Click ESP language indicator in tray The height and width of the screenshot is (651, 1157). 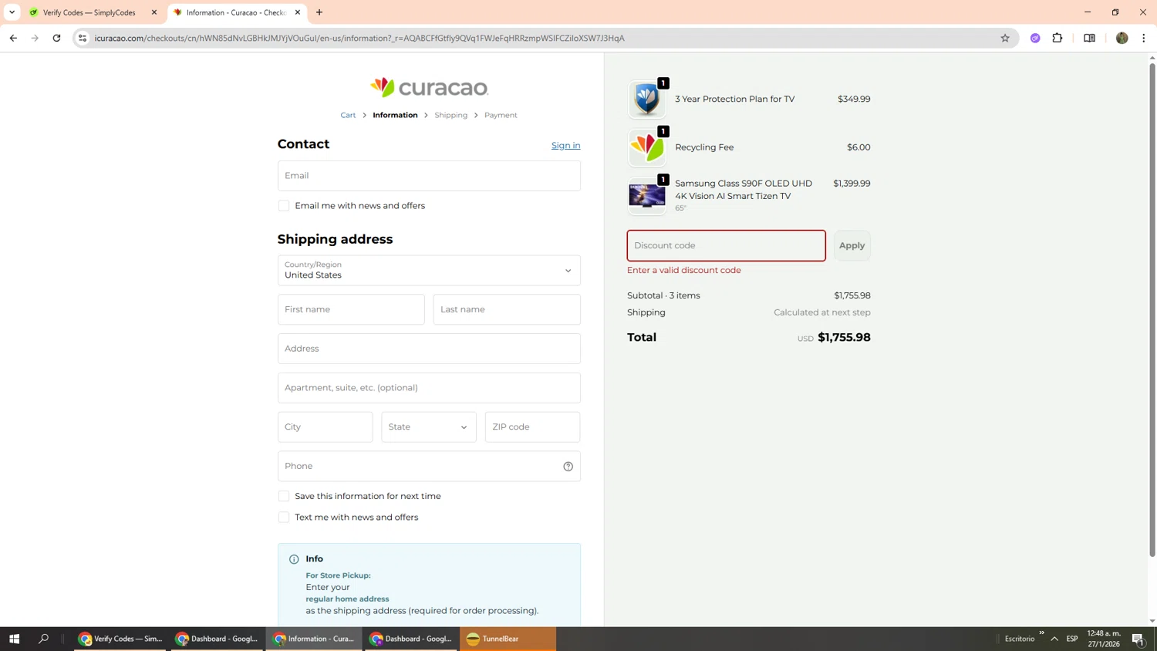(x=1072, y=639)
